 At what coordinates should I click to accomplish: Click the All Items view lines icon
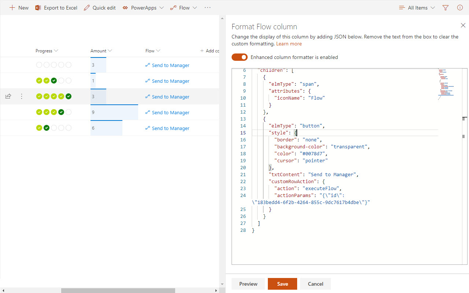[x=402, y=8]
